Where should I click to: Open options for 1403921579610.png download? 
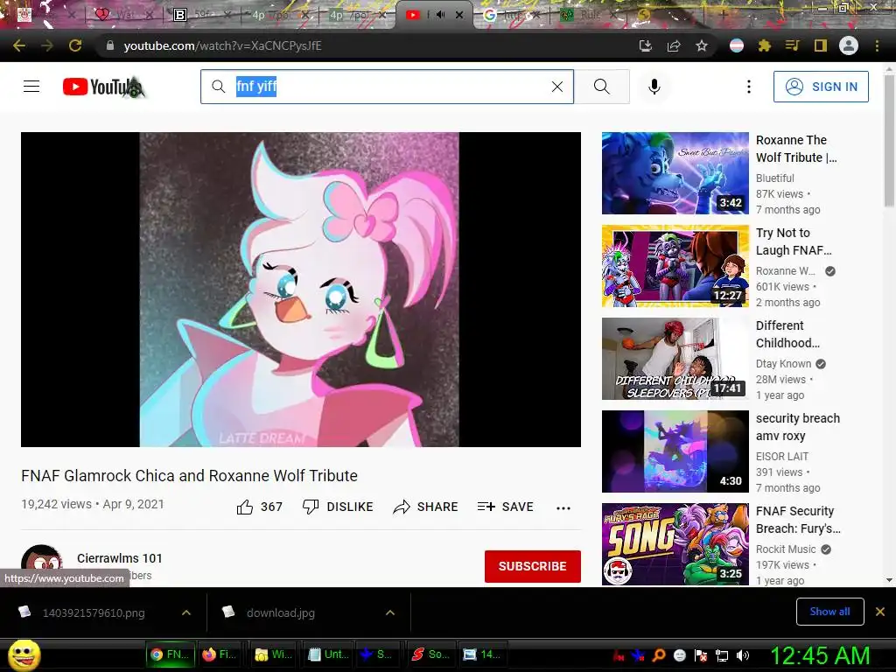tap(186, 612)
